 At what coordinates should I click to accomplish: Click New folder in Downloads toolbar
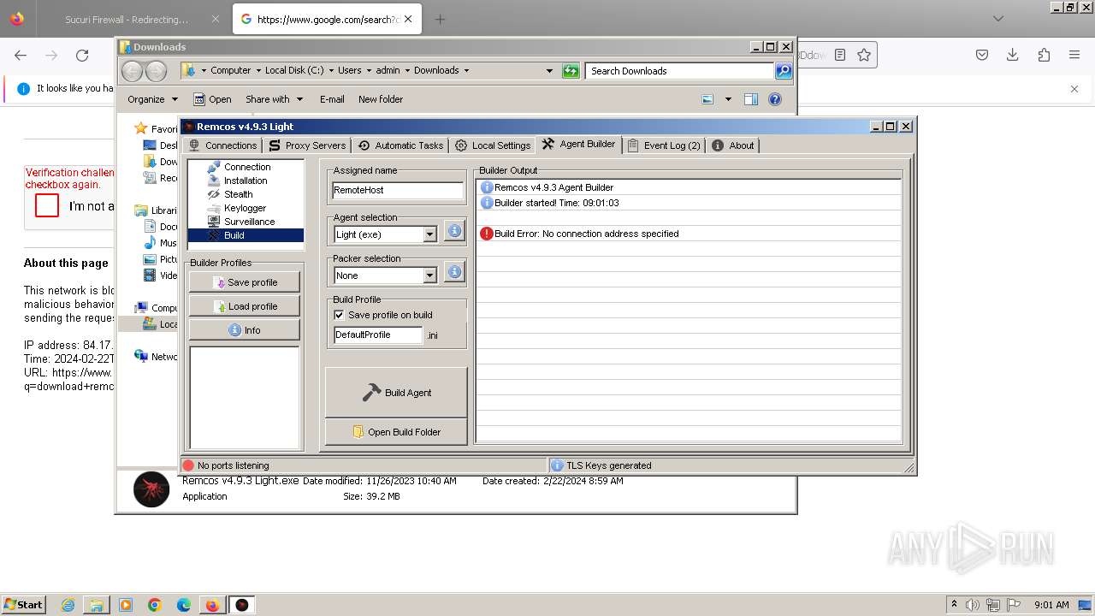click(x=381, y=99)
